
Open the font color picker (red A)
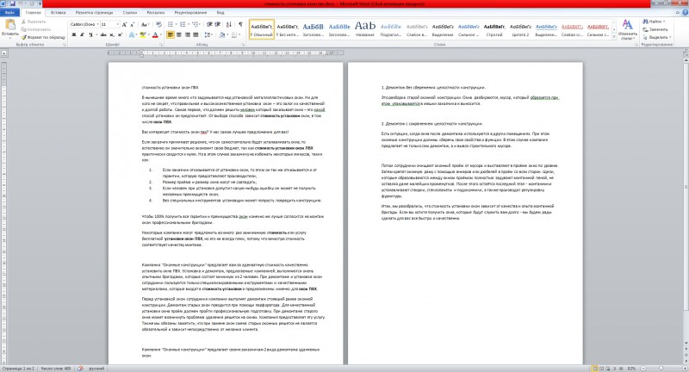tap(156, 34)
